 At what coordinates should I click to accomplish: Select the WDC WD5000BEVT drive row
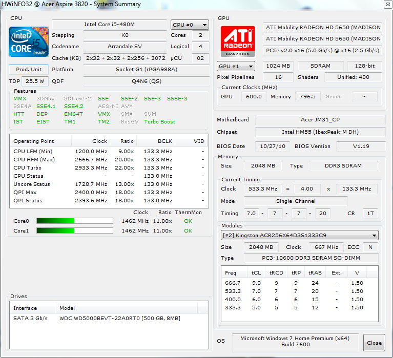pos(109,319)
